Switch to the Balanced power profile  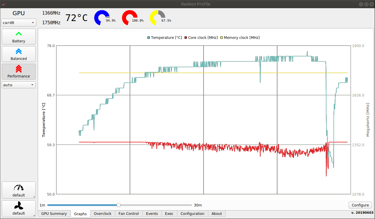pos(19,54)
